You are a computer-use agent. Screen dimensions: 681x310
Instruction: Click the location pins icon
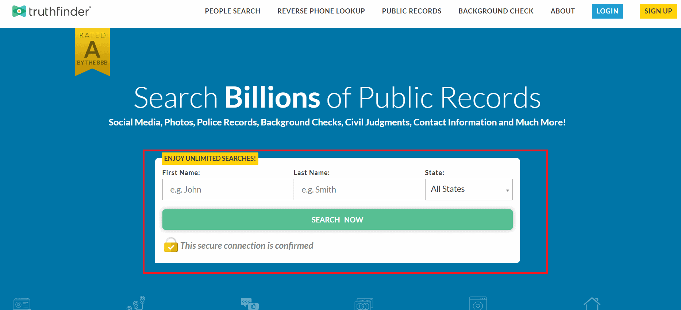tap(136, 303)
